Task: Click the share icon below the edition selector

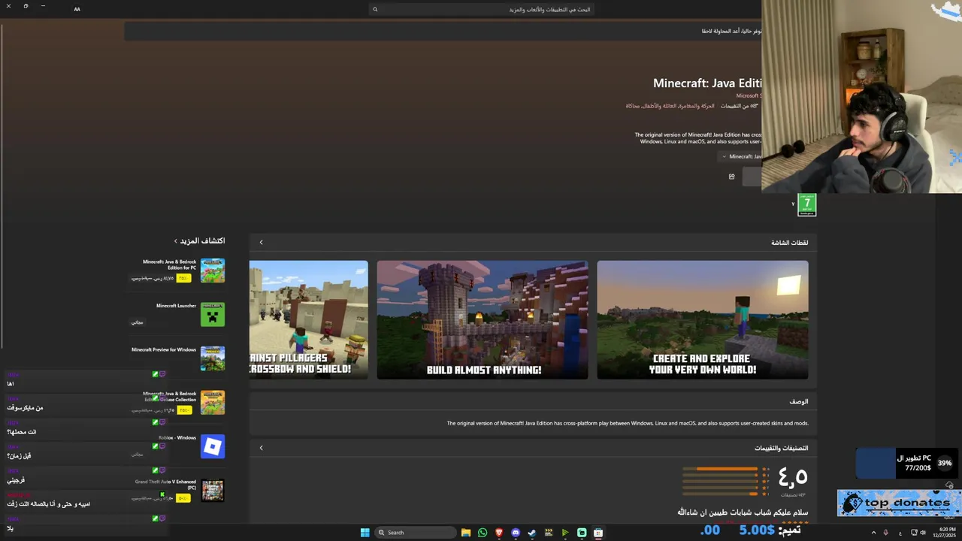Action: click(731, 177)
